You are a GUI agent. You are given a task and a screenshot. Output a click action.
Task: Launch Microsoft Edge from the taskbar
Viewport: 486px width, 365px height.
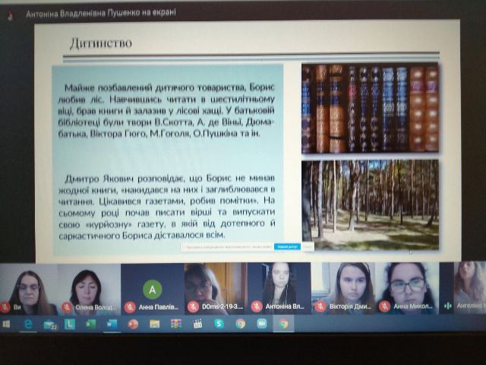(x=28, y=324)
